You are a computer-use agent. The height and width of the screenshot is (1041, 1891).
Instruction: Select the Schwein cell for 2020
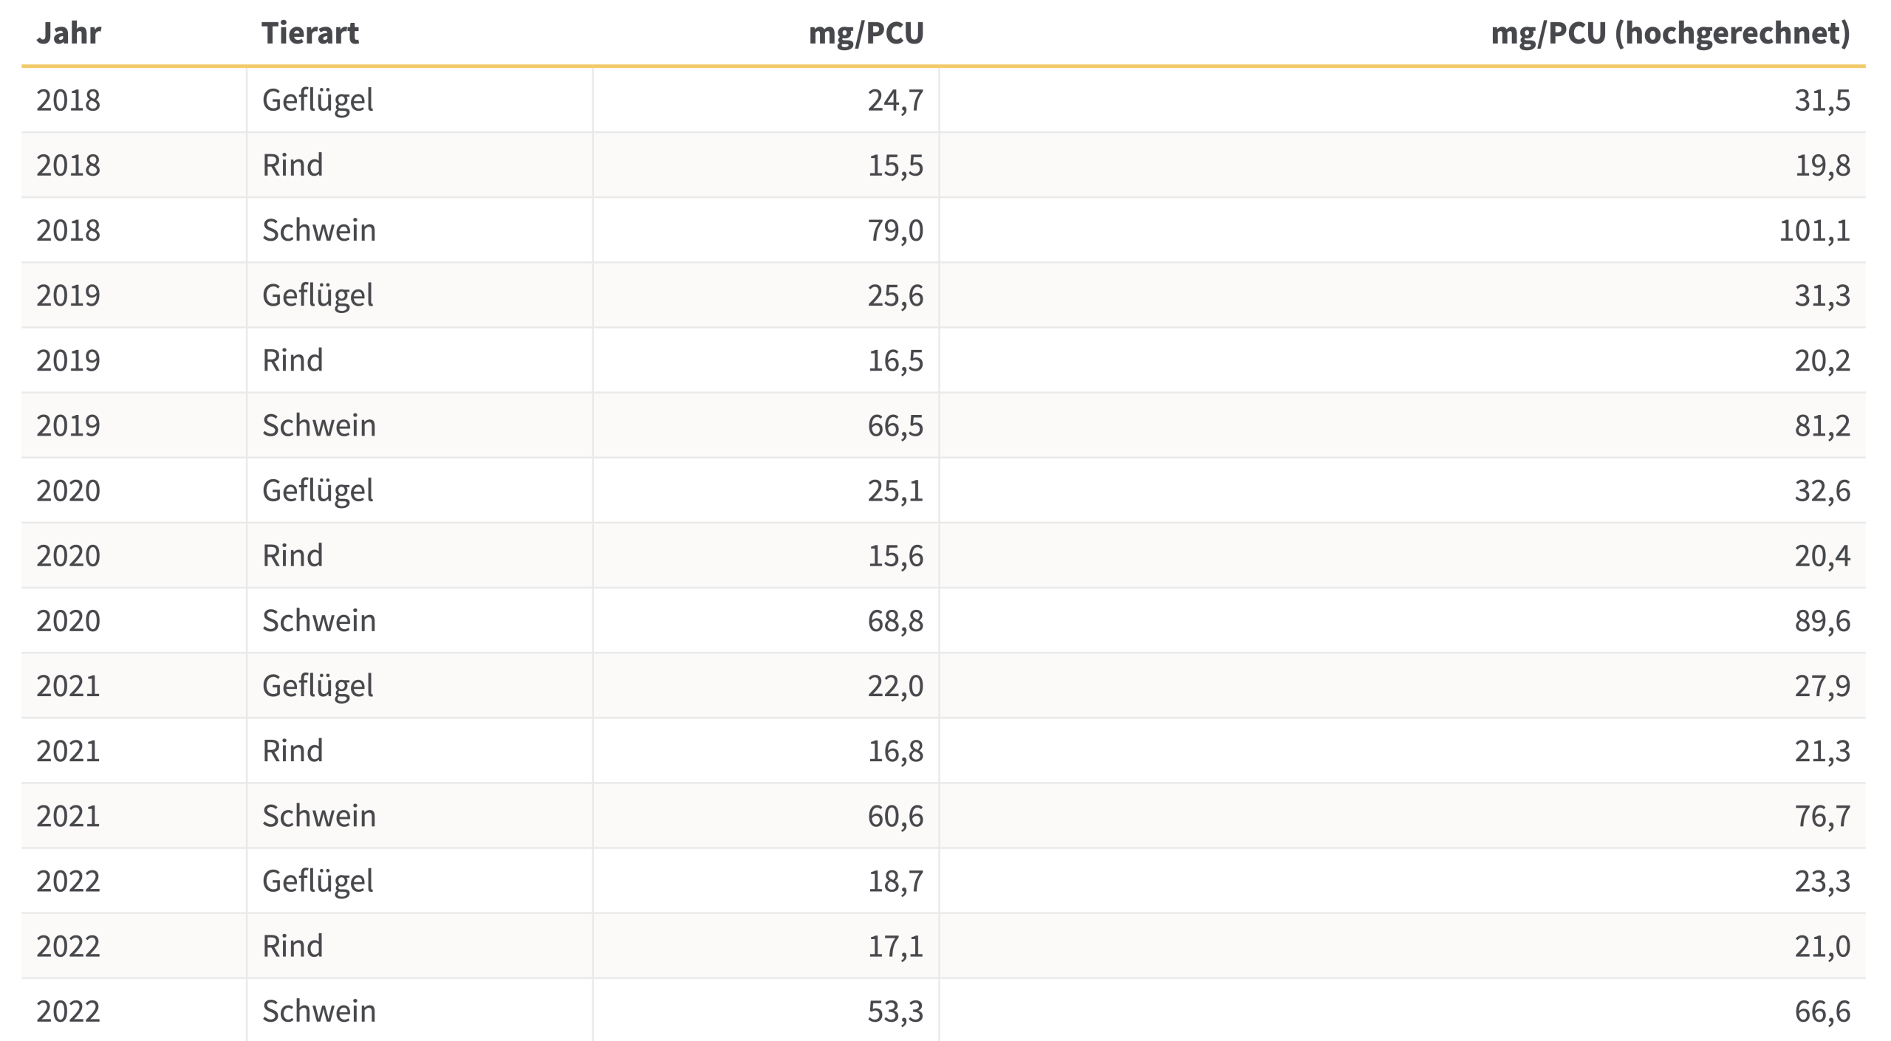(319, 620)
